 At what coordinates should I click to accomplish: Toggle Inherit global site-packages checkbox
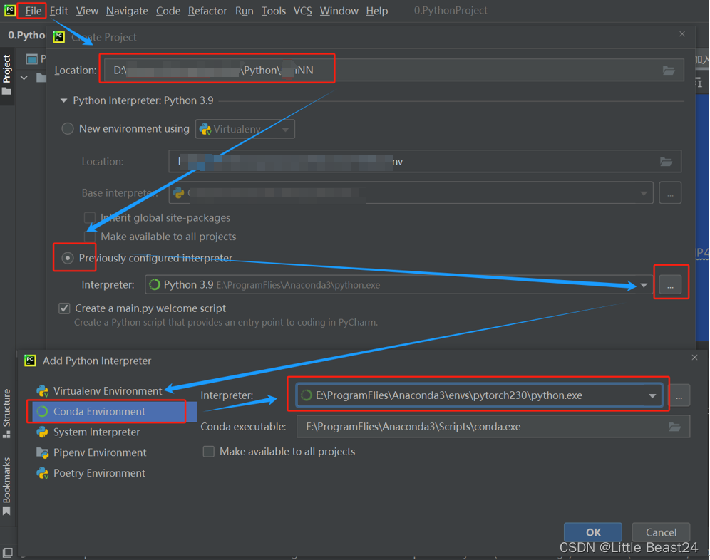click(90, 218)
